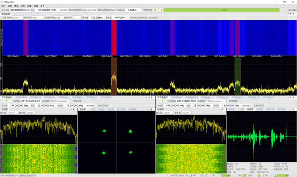Click the orange channel marker on wideband spectrum
This screenshot has width=297, height=177.
pyautogui.click(x=114, y=76)
